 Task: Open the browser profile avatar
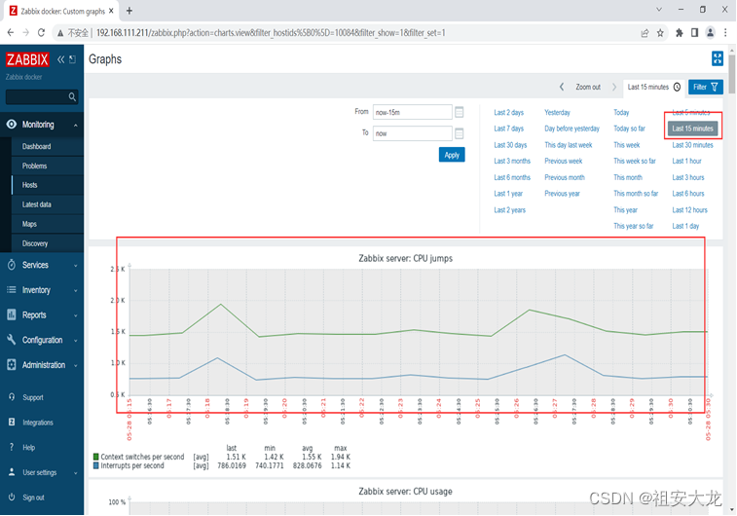coord(710,32)
